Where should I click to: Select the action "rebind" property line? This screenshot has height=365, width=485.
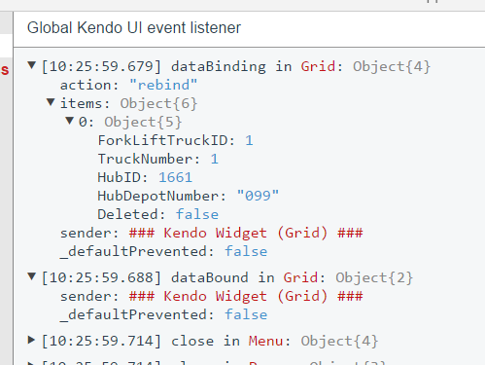point(128,85)
